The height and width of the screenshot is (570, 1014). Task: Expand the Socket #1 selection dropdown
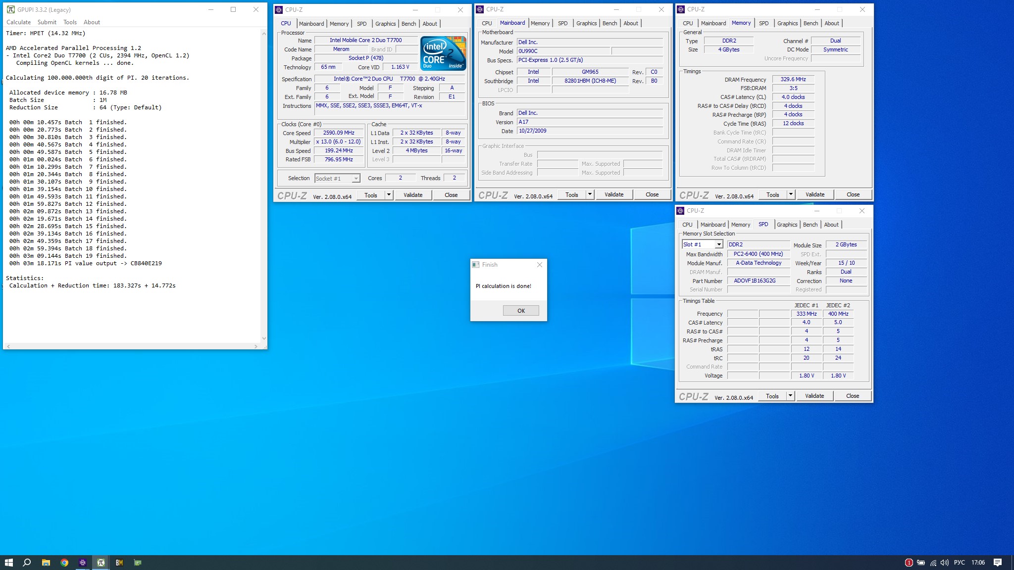[x=355, y=179]
